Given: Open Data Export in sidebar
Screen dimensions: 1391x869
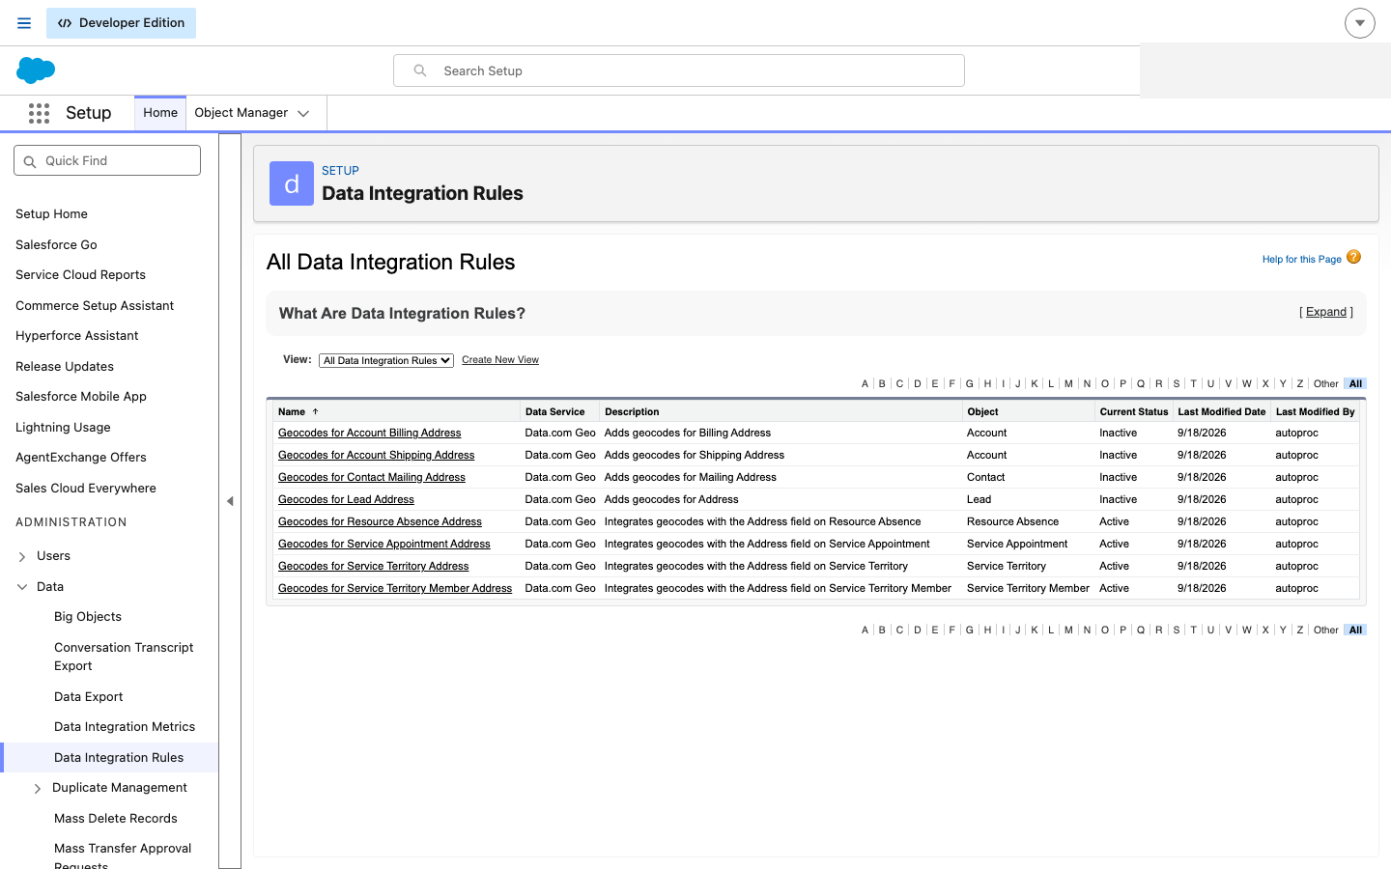Looking at the screenshot, I should point(89,697).
